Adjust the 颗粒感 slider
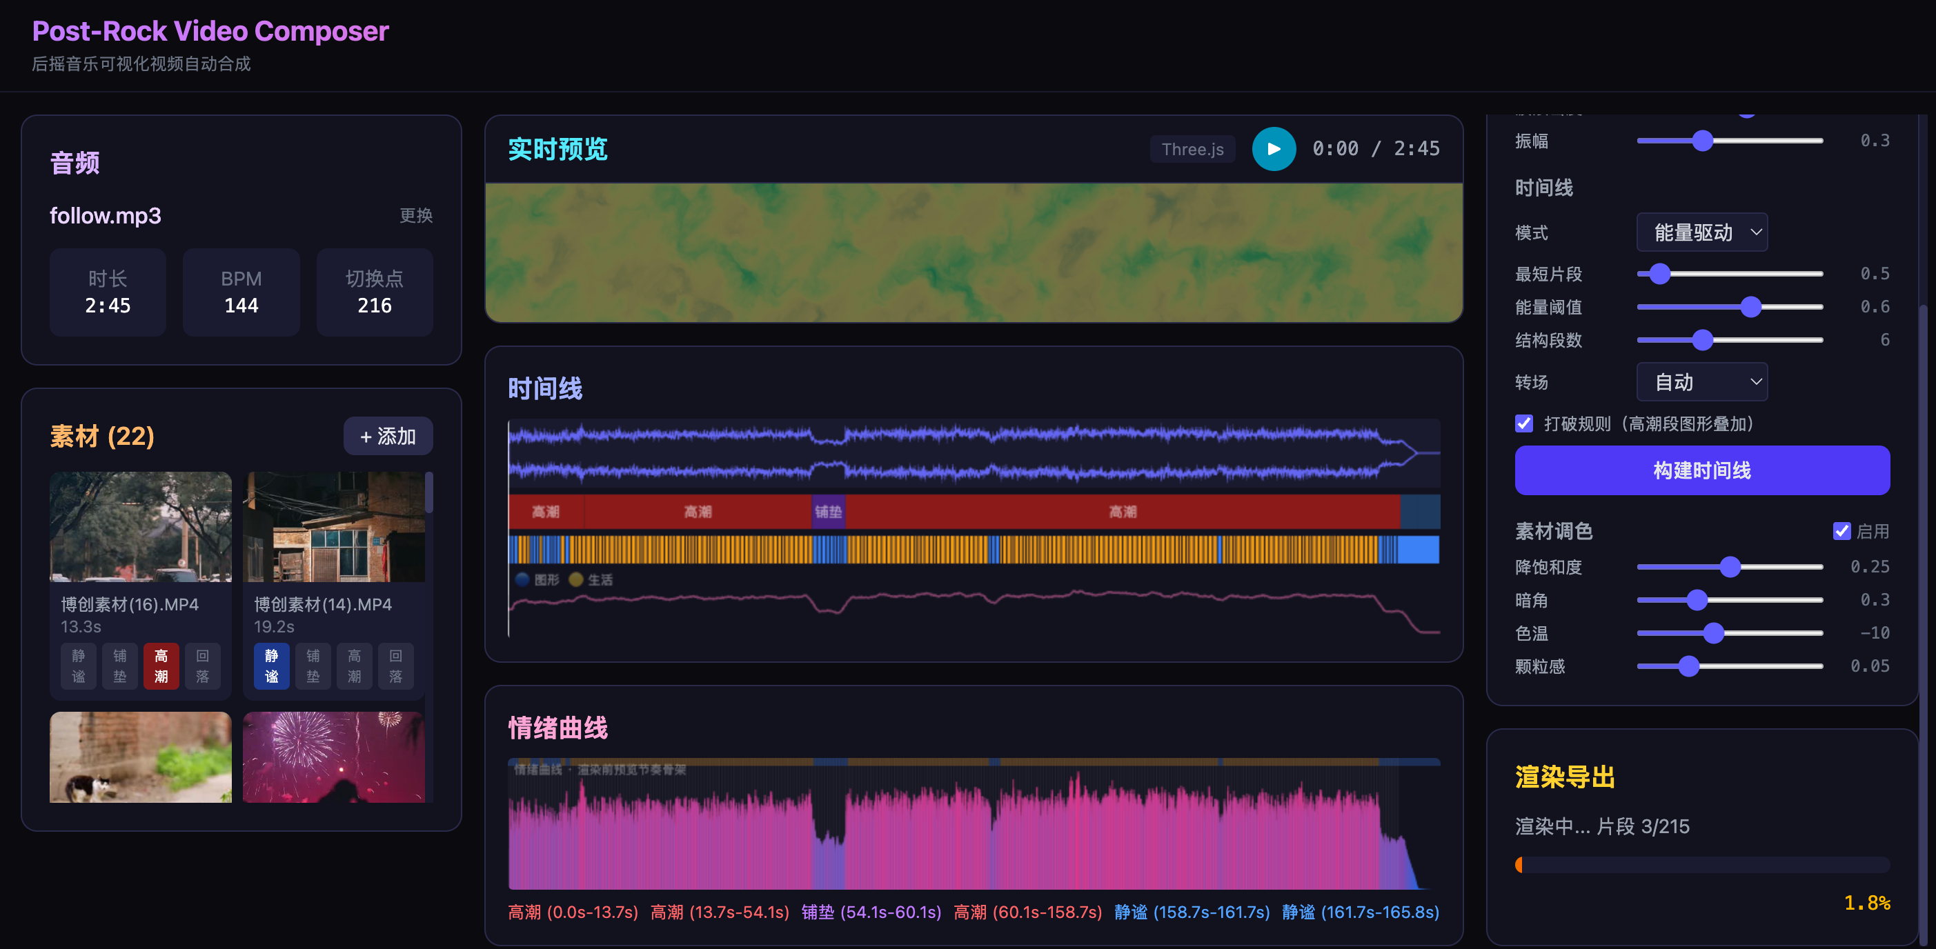This screenshot has height=949, width=1936. tap(1729, 666)
